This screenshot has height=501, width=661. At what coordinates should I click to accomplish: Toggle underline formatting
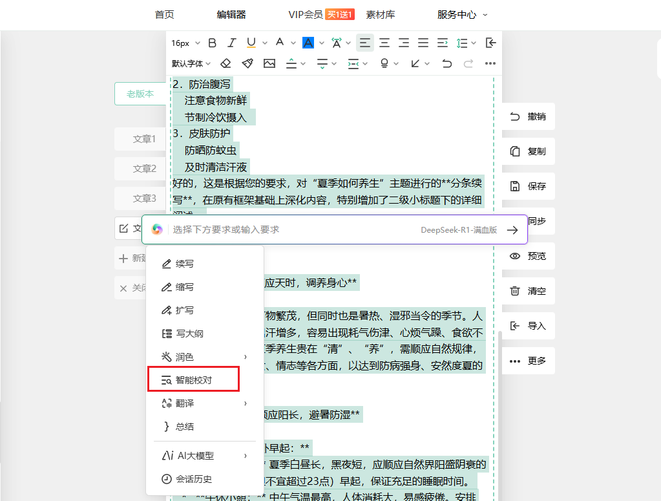pos(251,43)
